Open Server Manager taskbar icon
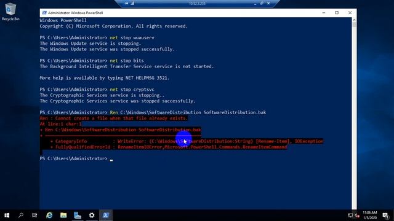Viewport: 394px width, 221px height. tap(78, 215)
